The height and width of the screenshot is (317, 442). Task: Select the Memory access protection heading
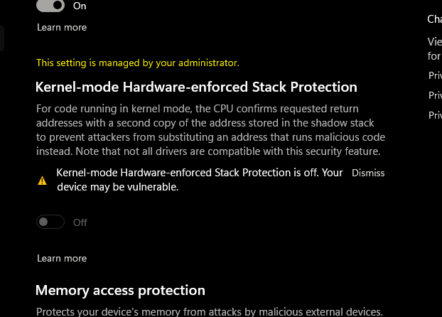pos(120,290)
